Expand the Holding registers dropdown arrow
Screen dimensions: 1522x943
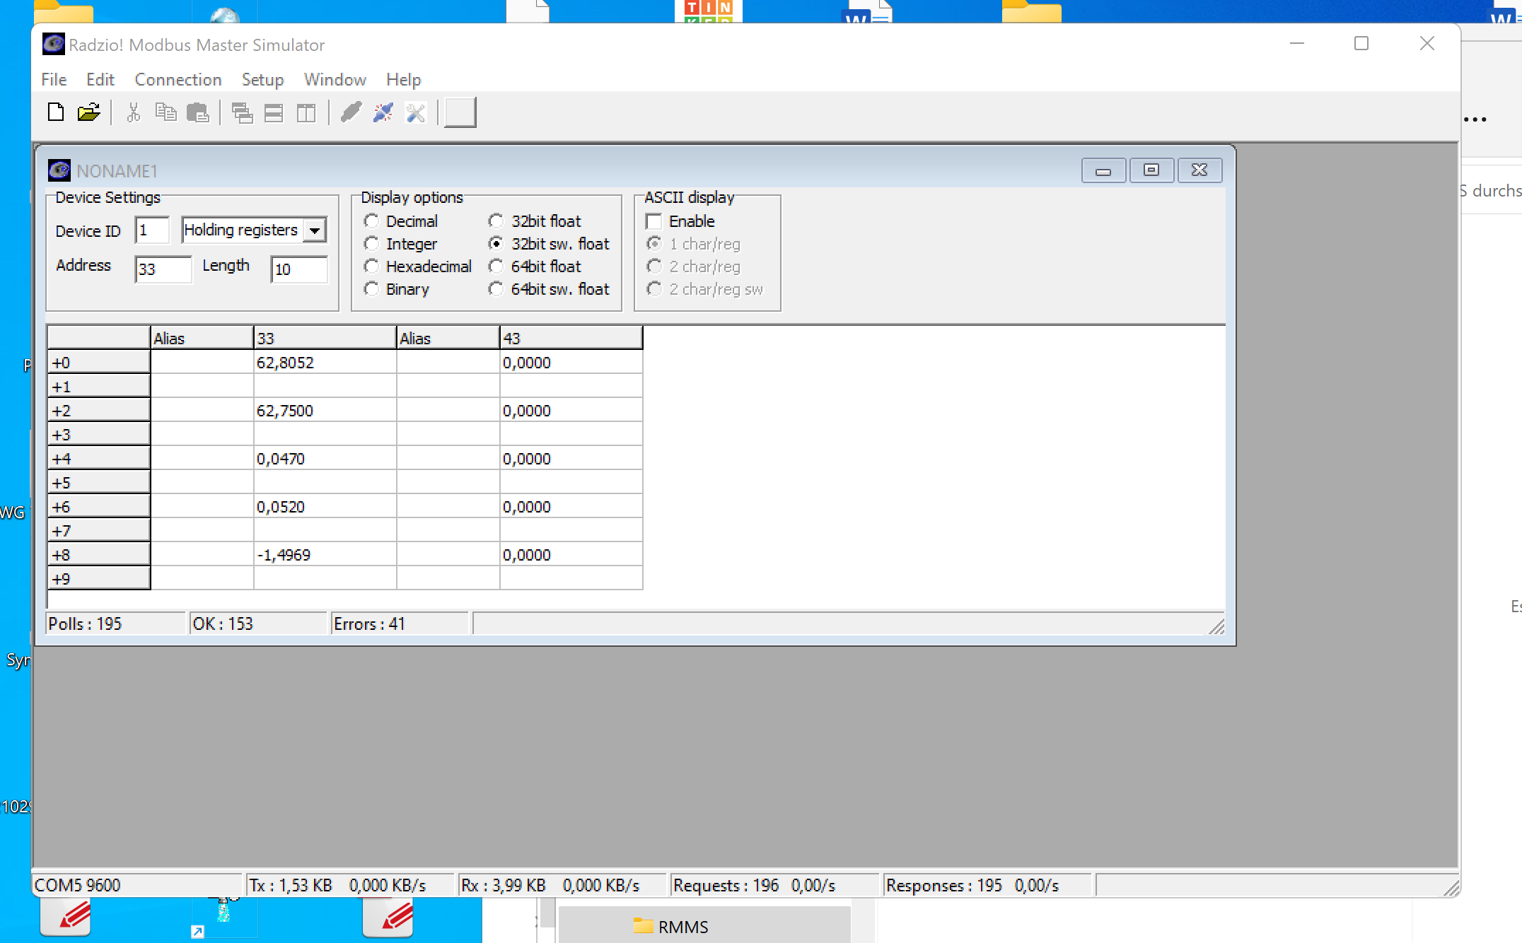pyautogui.click(x=315, y=230)
